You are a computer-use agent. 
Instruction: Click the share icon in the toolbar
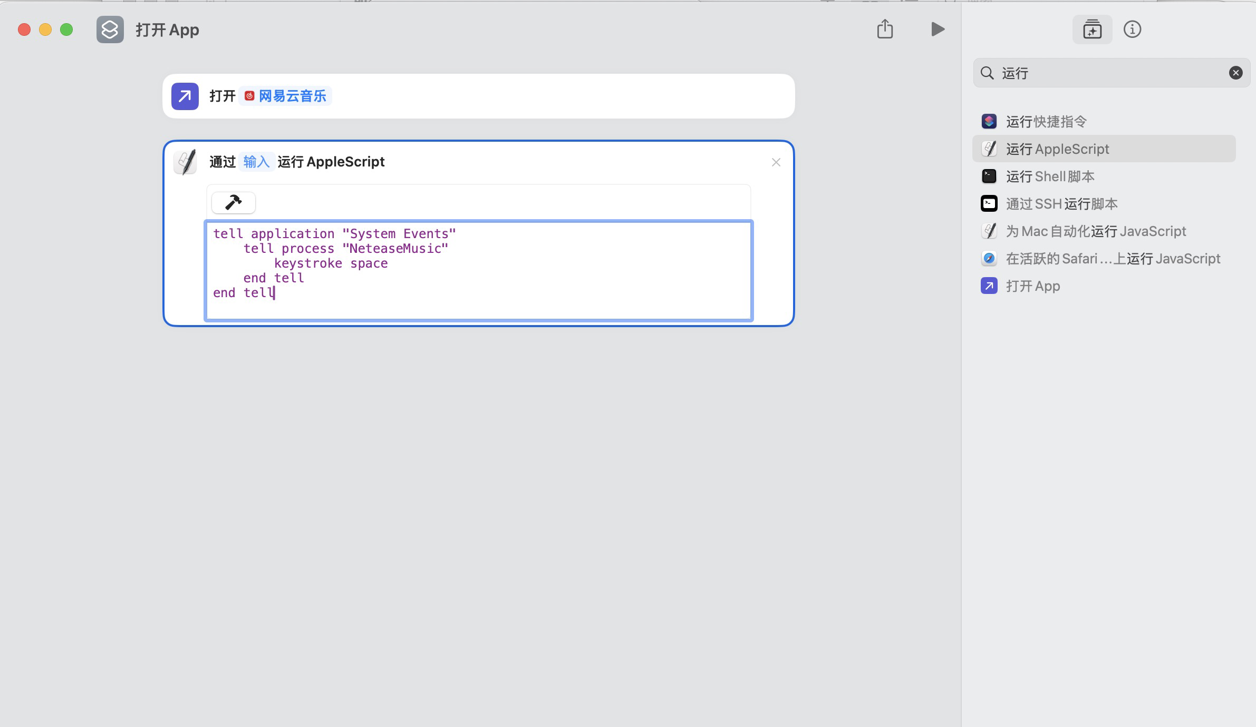click(885, 30)
